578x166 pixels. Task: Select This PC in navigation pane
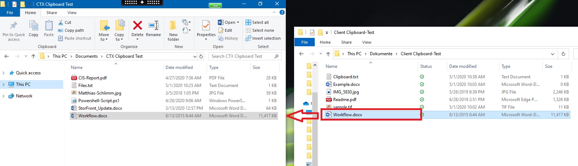pos(23,84)
